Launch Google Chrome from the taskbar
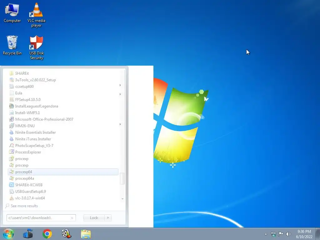 [47, 234]
